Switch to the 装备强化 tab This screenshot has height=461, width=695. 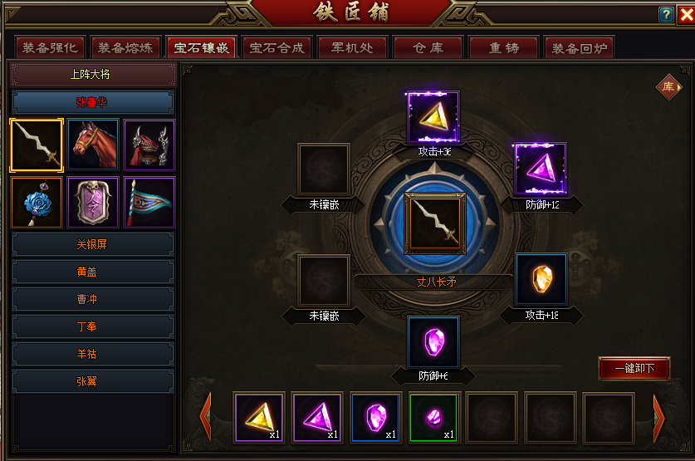coord(50,47)
